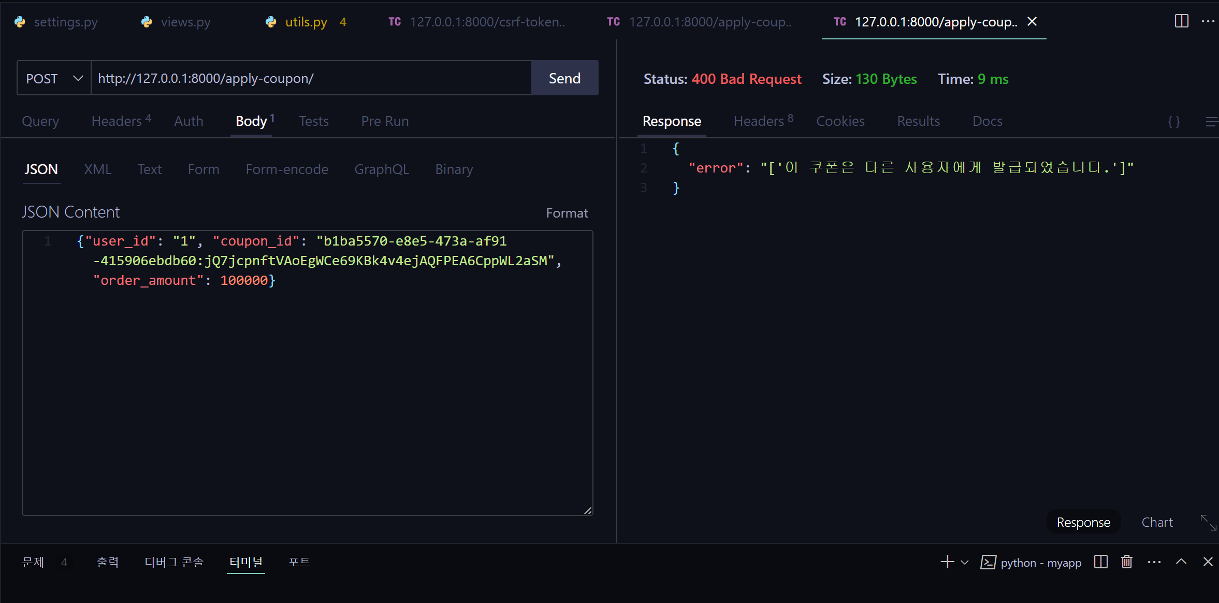
Task: Click inside the request URL field
Action: click(x=311, y=78)
